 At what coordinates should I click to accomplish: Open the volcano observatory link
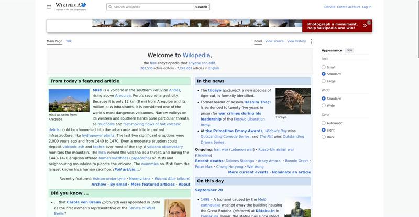tap(165, 147)
